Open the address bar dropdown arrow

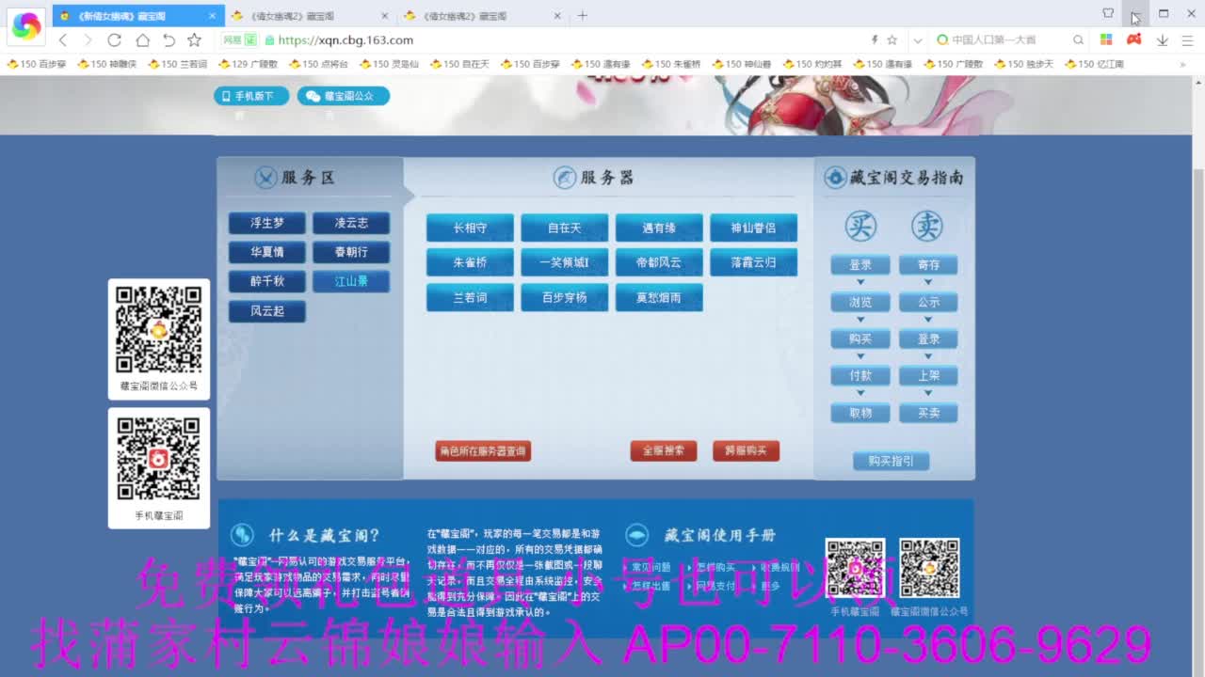(x=917, y=41)
